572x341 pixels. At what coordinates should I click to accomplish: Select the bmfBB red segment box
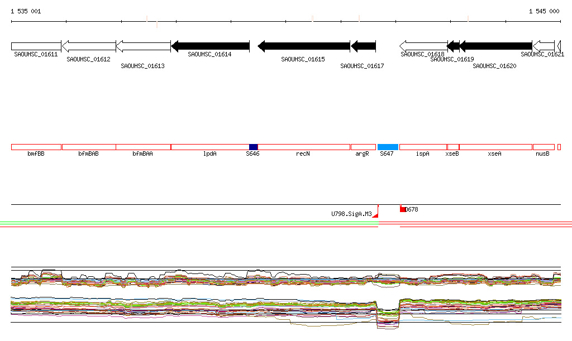36,147
